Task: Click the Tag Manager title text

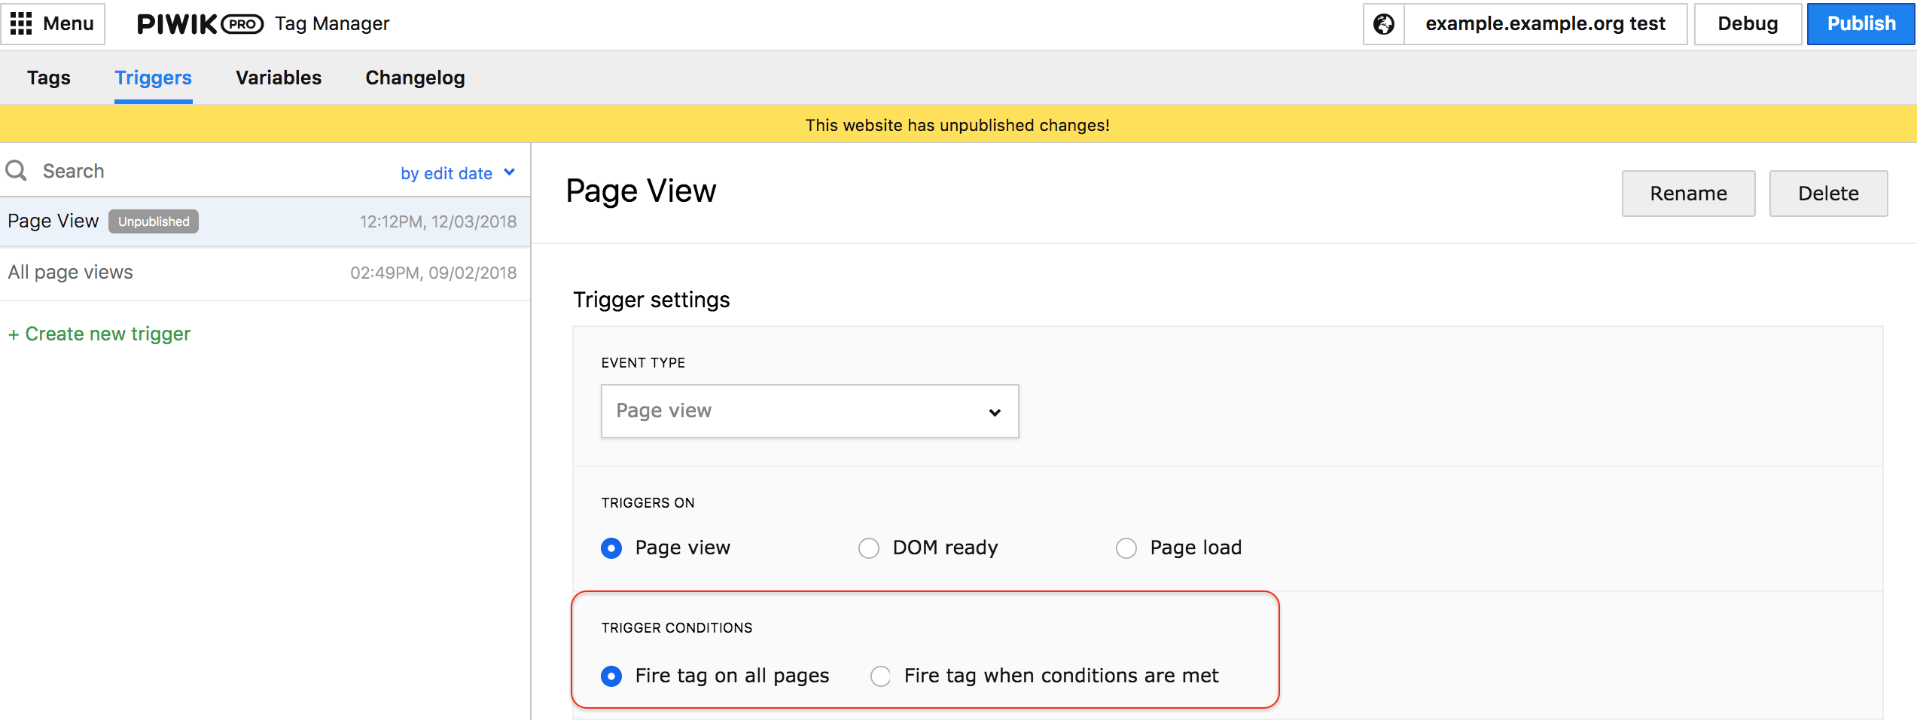Action: [x=332, y=24]
